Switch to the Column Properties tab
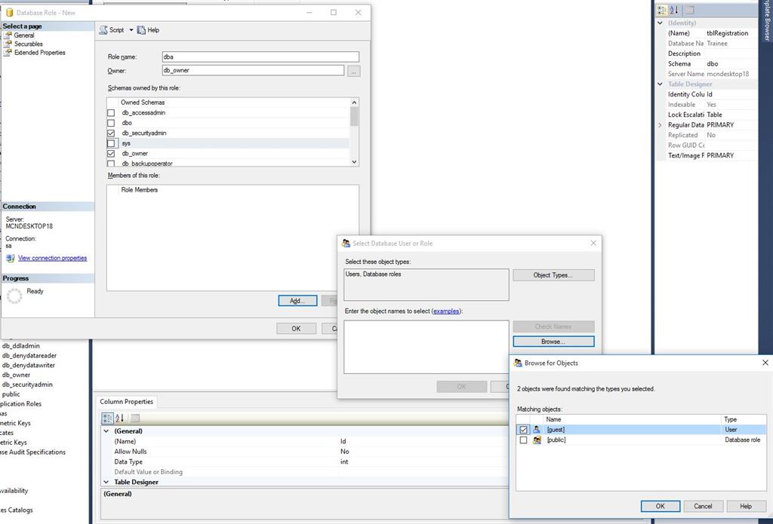 click(x=126, y=402)
